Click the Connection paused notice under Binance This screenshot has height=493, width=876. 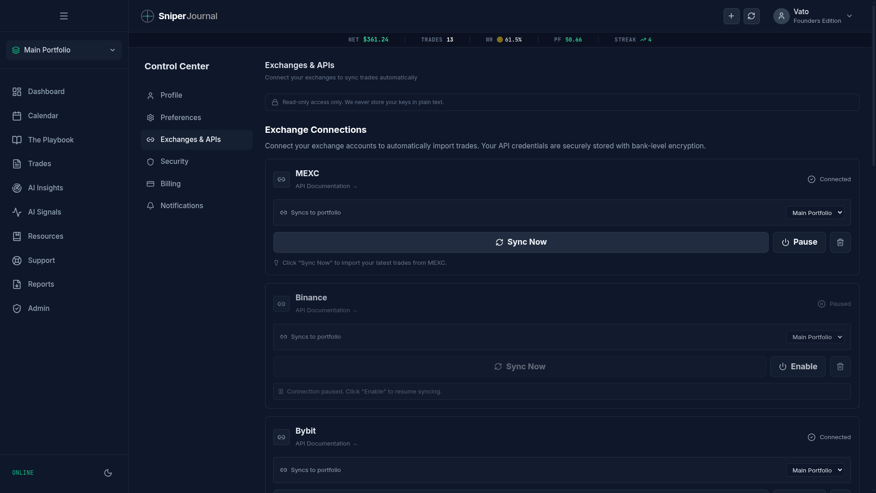[562, 392]
